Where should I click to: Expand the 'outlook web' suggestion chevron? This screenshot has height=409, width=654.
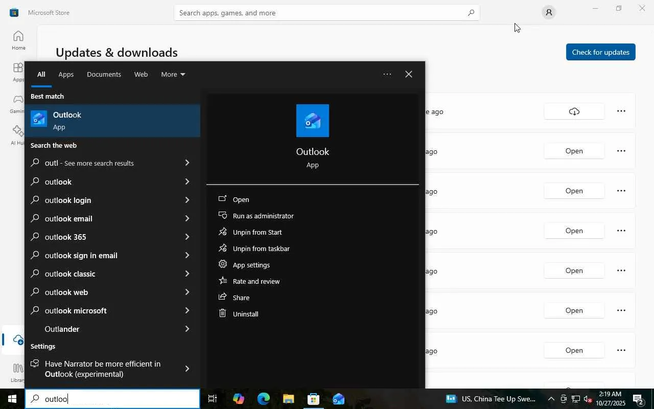click(187, 292)
